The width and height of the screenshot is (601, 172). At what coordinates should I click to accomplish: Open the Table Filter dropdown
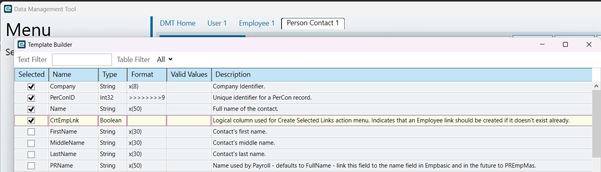pos(165,60)
